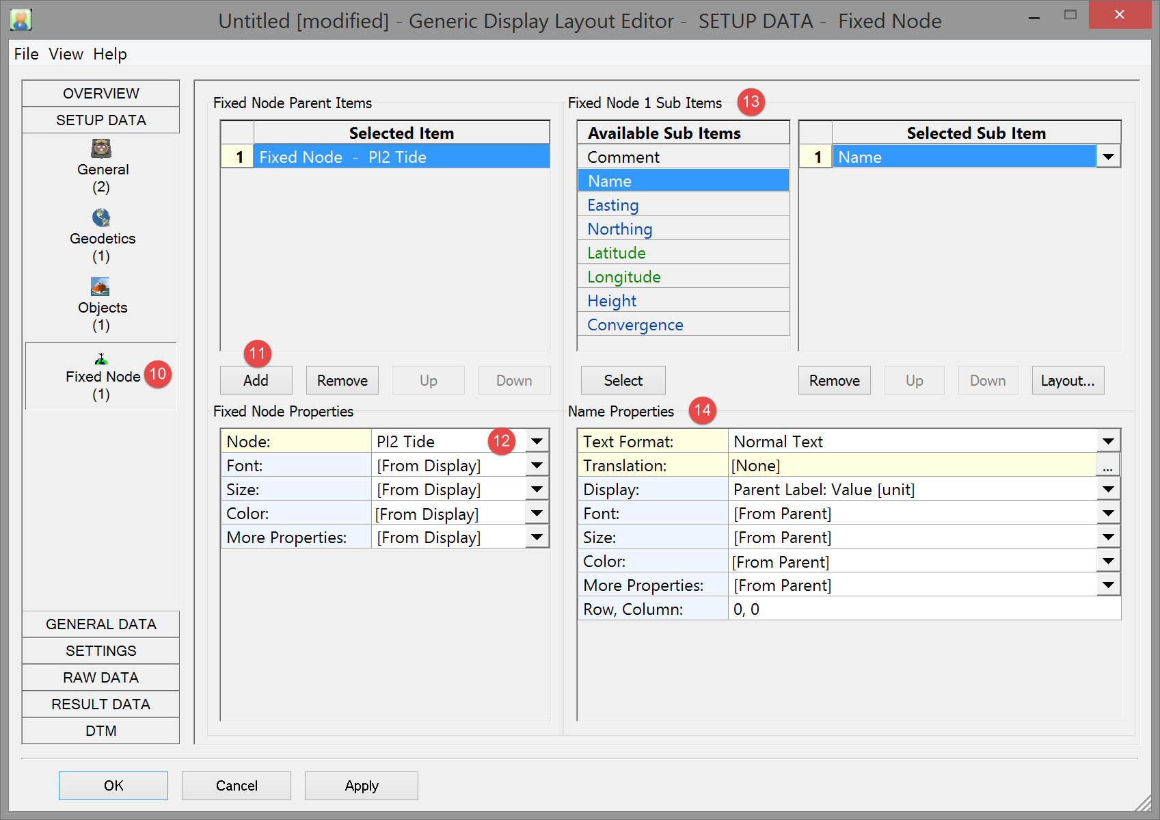Screen dimensions: 1160x820
Task: Click the application icon in title bar
Action: tap(21, 20)
